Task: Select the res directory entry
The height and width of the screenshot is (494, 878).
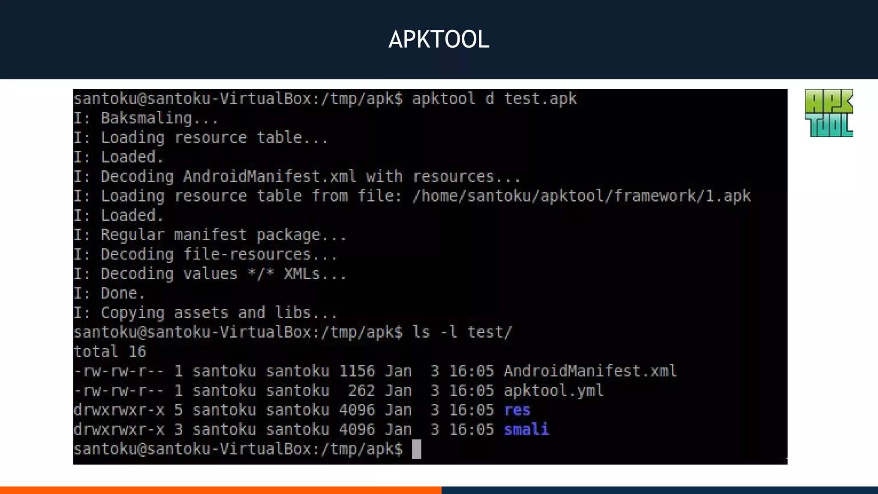Action: tap(517, 410)
